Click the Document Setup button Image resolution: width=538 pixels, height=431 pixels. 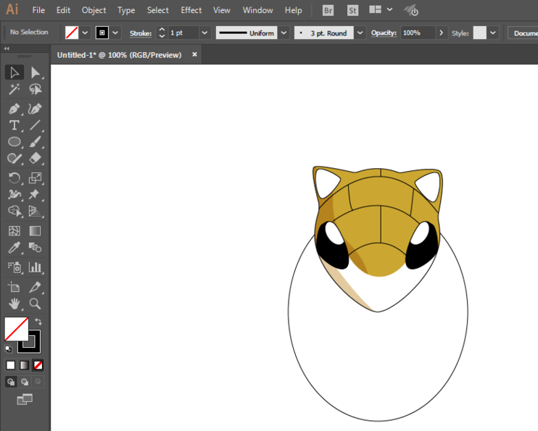point(523,33)
